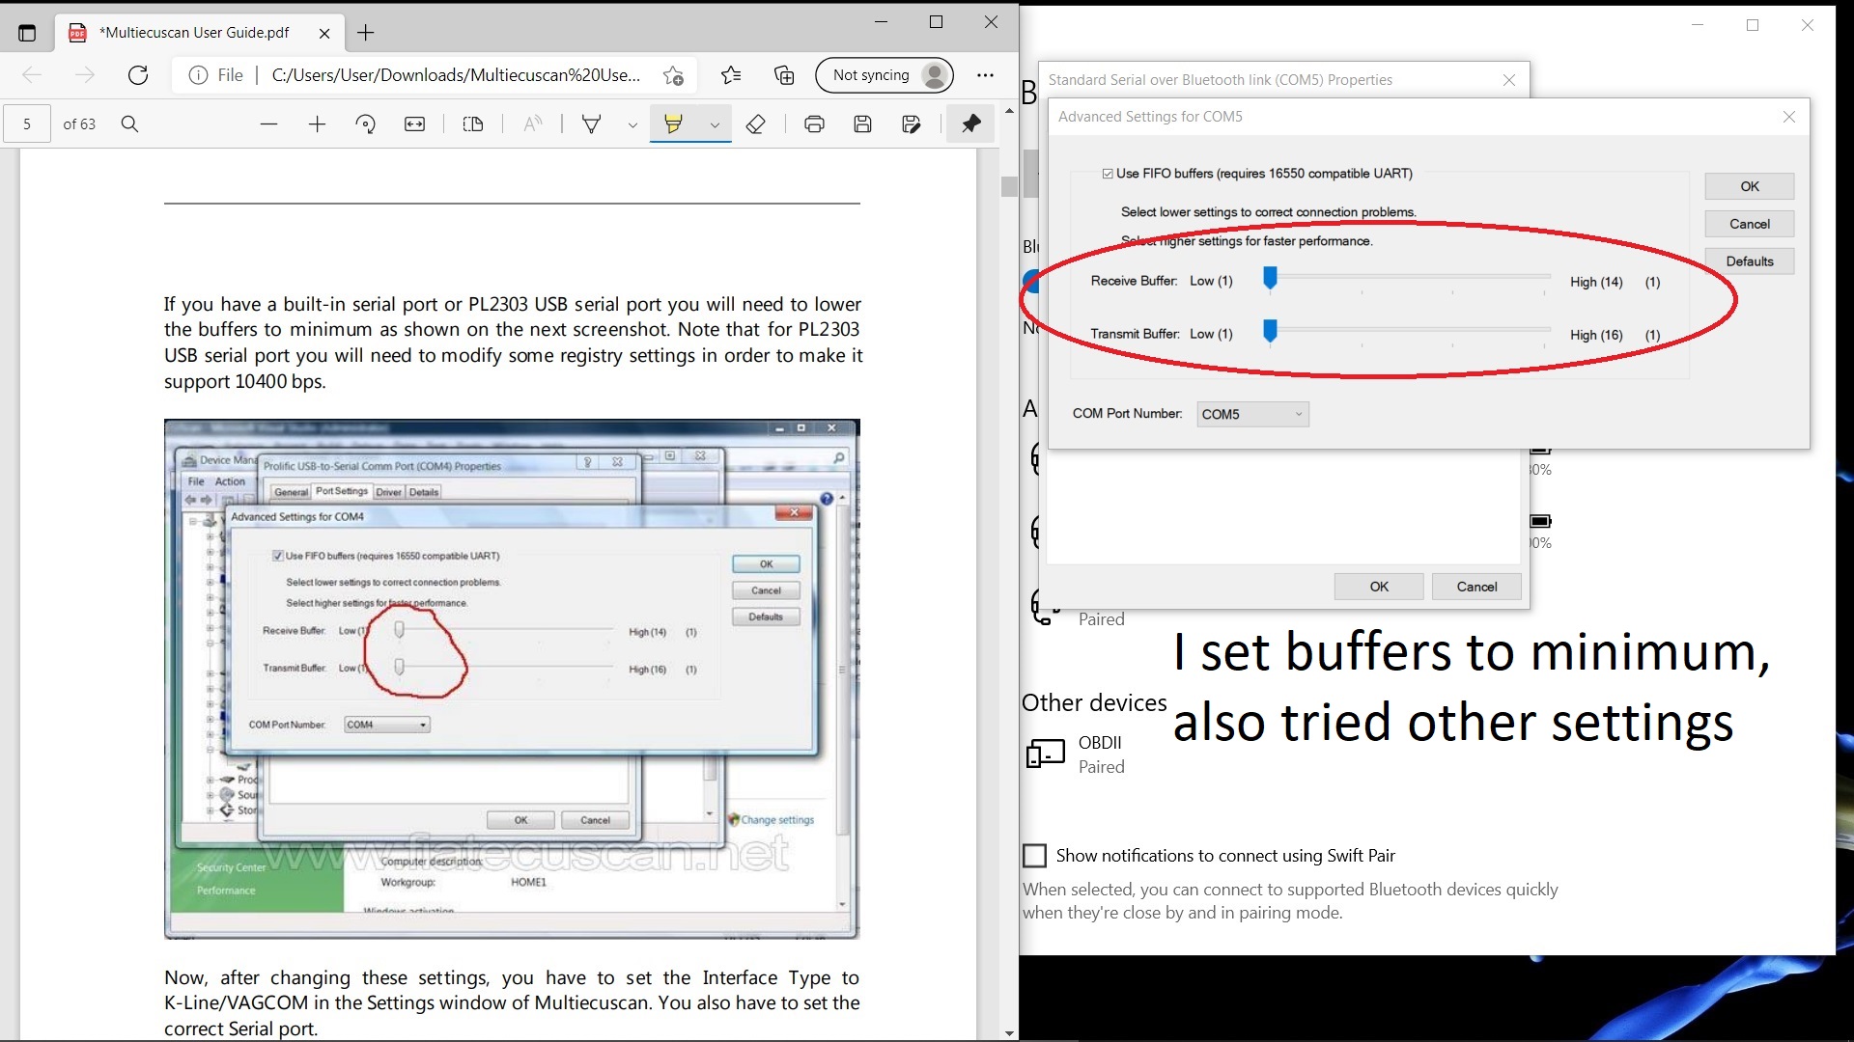Expand the Draw tool options
Viewport: 1854px width, 1042px height.
(632, 124)
